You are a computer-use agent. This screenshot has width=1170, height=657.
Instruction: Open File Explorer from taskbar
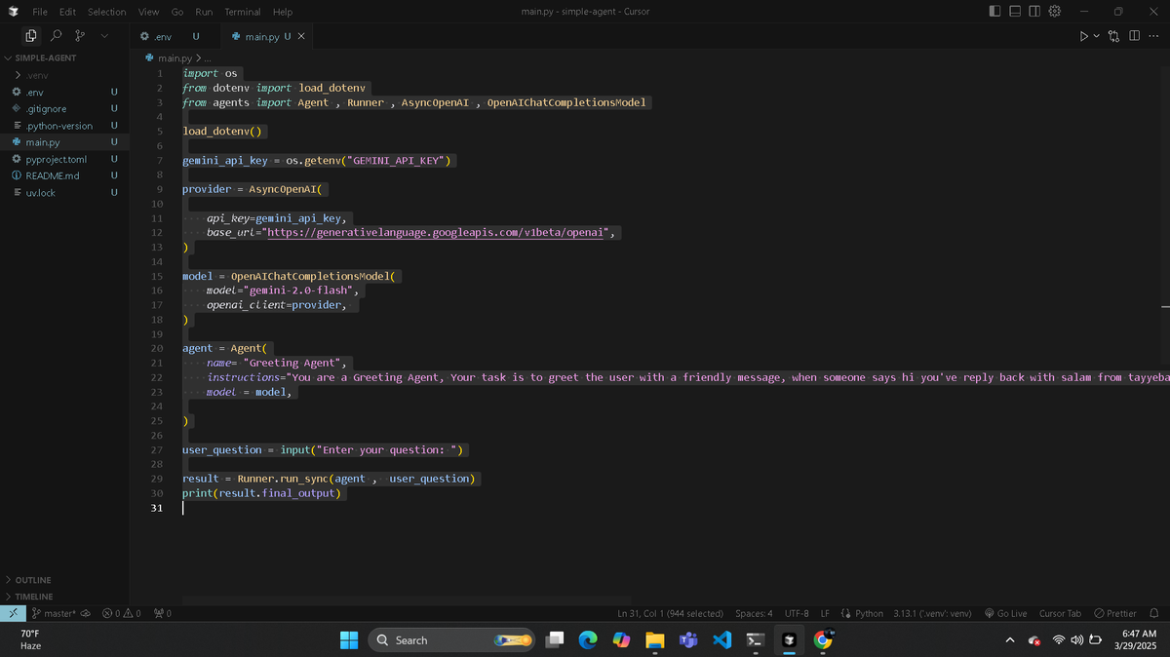click(654, 640)
